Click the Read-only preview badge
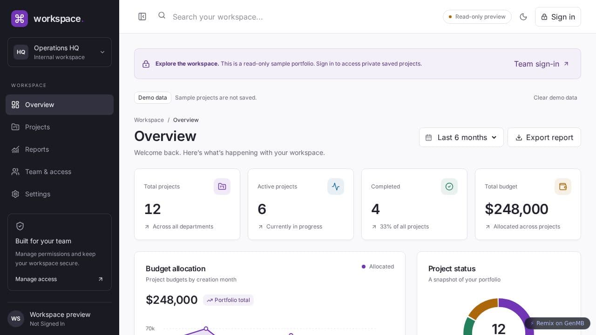 tap(477, 17)
